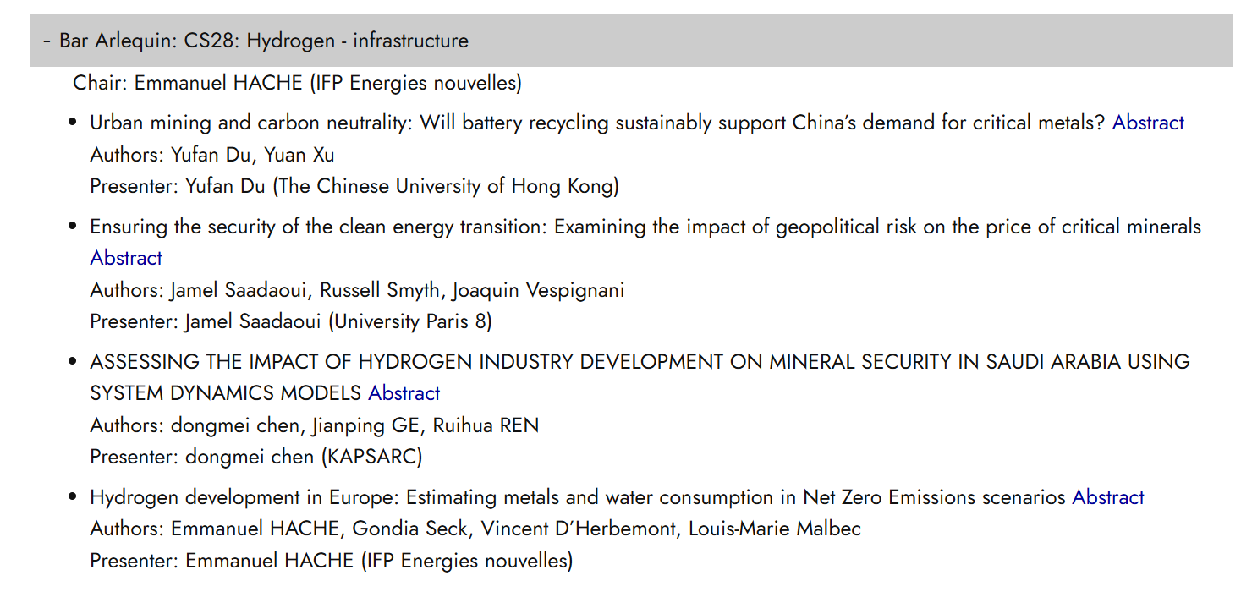Collapse the Bar Arlequin CS28 Hydrogen session header
This screenshot has width=1241, height=592.
(x=631, y=40)
